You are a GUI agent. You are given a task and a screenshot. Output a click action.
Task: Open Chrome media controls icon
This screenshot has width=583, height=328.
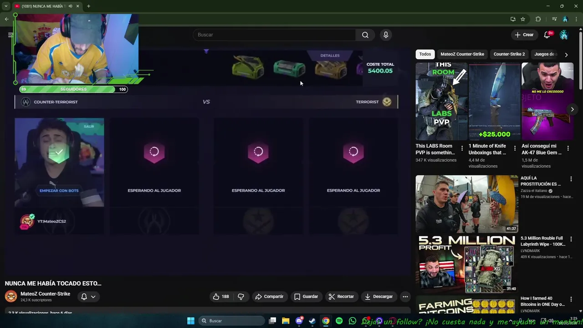tap(554, 19)
